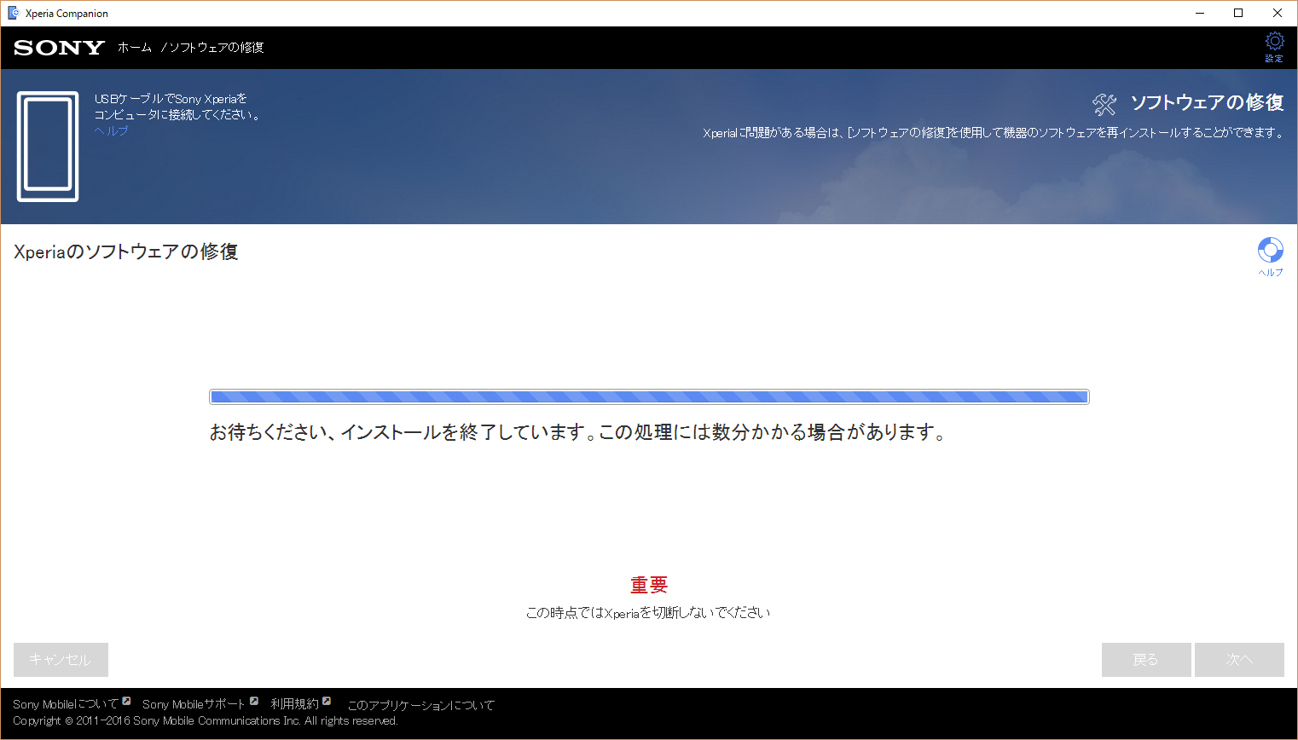Viewport: 1298px width, 740px height.
Task: Select ソフトウェアの修復 breadcrumb item
Action: pos(217,48)
